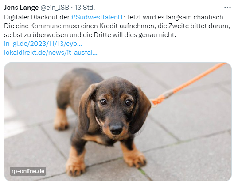
Task: Click the puppy's black nose in the photo
Action: pos(116,129)
